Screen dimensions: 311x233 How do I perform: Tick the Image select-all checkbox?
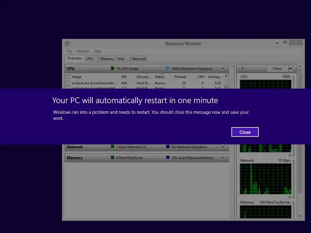point(68,77)
